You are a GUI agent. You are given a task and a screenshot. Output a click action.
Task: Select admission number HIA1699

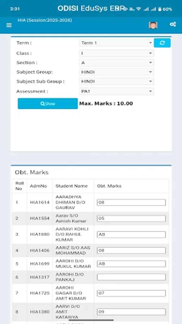40,264
